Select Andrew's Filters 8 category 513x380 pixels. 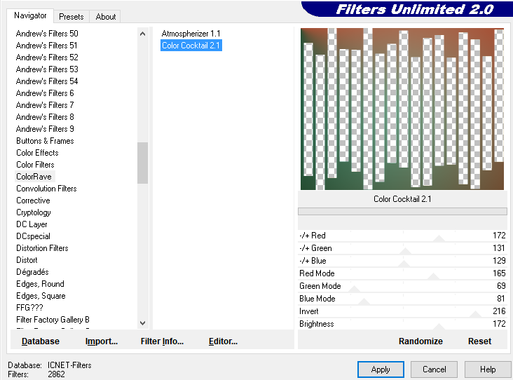click(x=45, y=117)
